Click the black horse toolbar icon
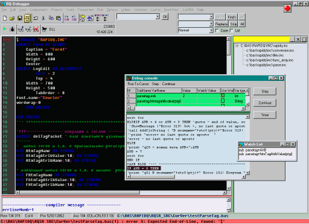Viewport: 309px width, 224px height. tap(45, 30)
